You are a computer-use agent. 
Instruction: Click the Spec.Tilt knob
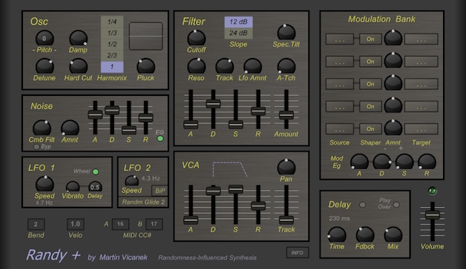click(286, 32)
